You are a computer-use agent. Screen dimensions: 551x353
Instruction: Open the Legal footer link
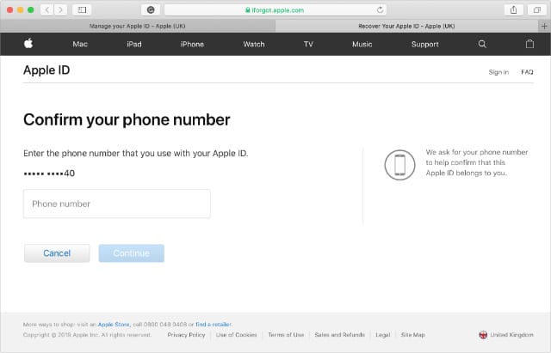382,335
